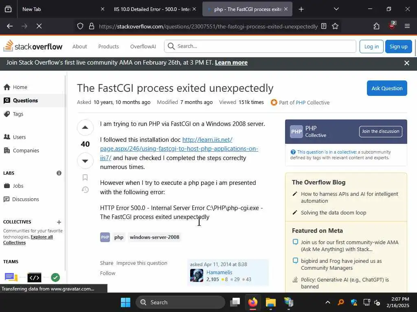
Task: Open Users in the left sidebar
Action: point(32,137)
